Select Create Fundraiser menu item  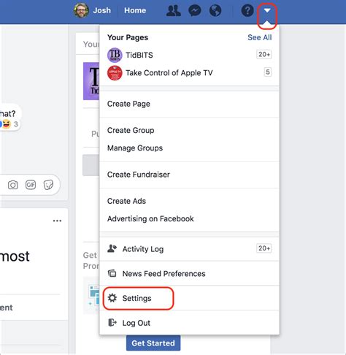tap(189, 175)
